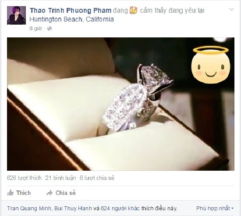Viewport: 241px width, 216px height.
Task: Open the purple-haired profile picture thumbnail
Action: (x=16, y=15)
